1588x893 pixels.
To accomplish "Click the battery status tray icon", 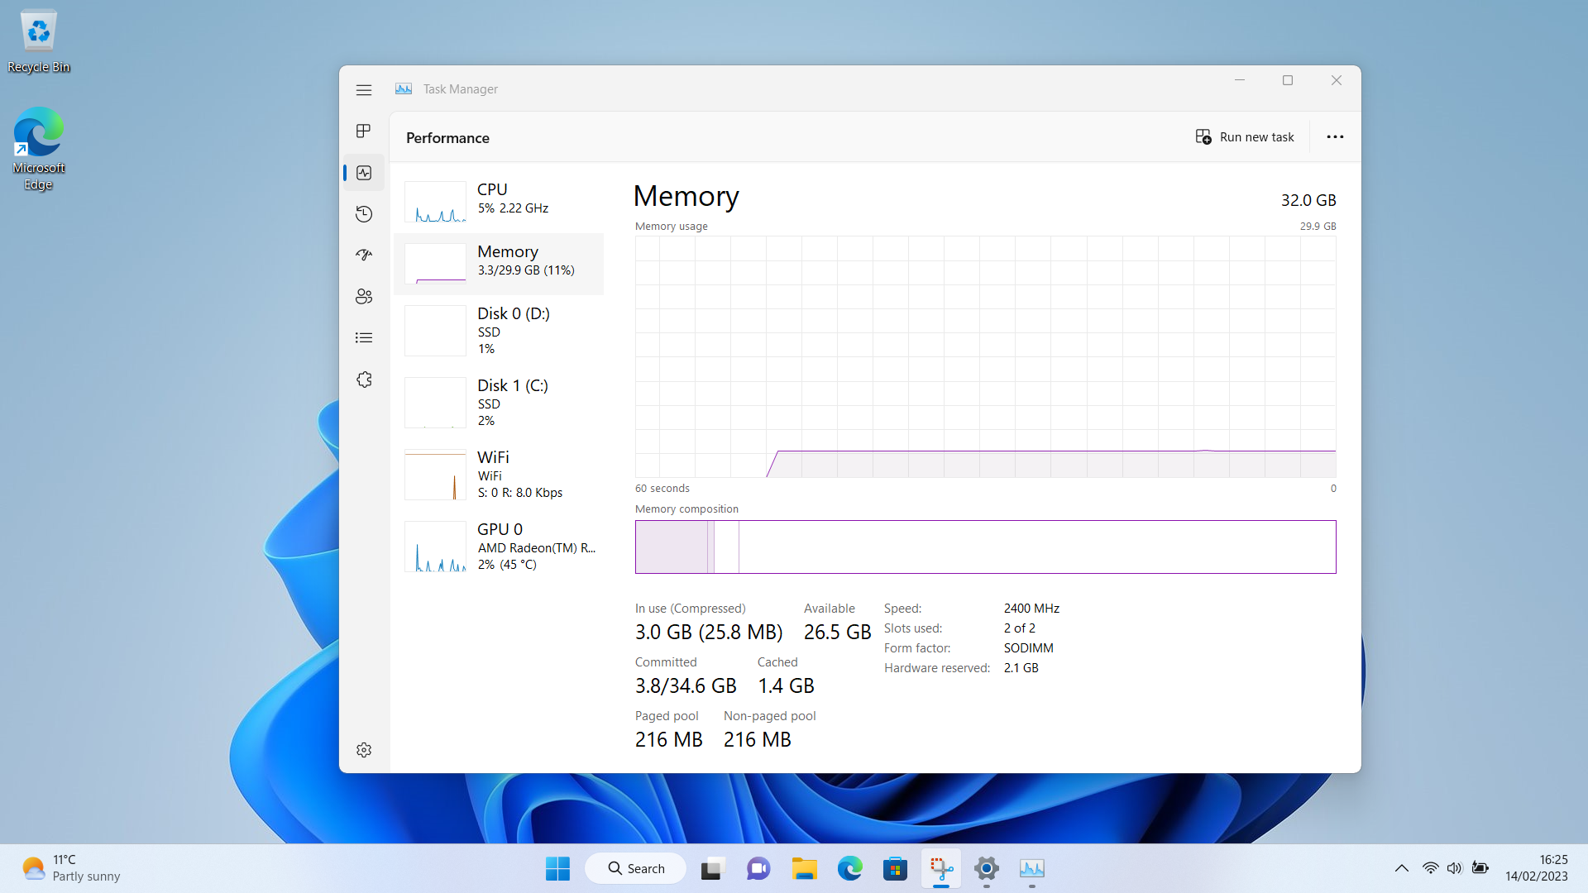I will click(1480, 868).
